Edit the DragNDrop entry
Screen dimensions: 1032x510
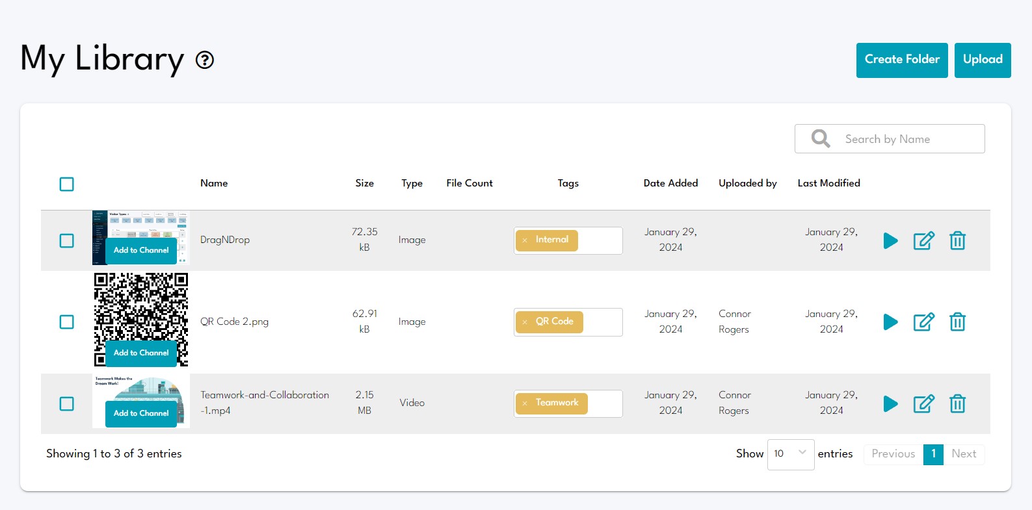[923, 240]
